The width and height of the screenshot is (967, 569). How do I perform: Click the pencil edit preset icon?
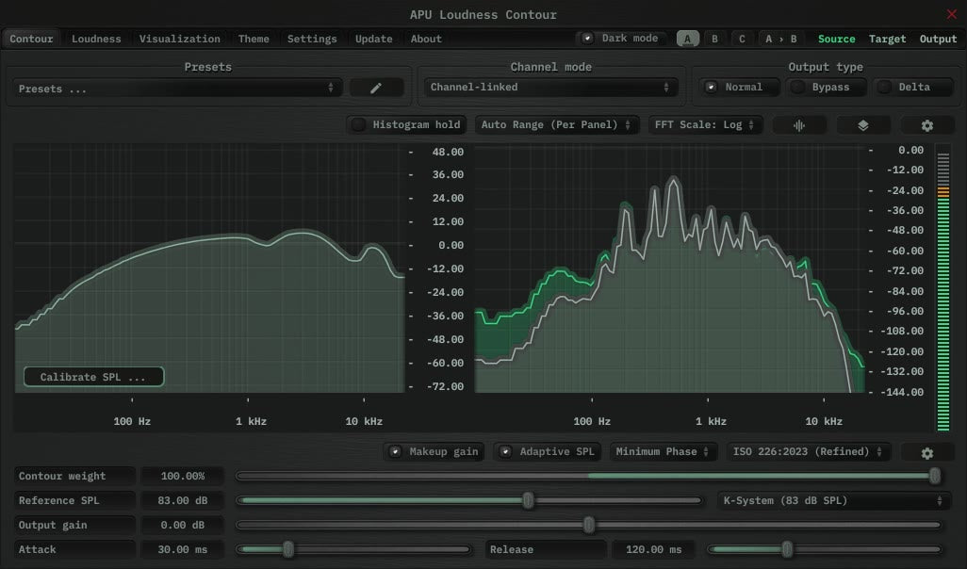376,89
